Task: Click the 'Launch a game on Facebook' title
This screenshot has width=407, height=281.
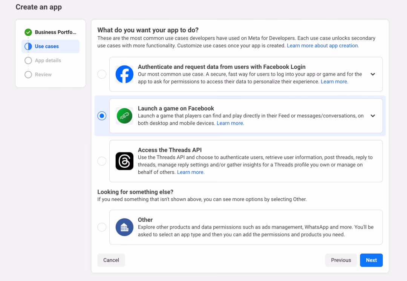Action: click(176, 109)
